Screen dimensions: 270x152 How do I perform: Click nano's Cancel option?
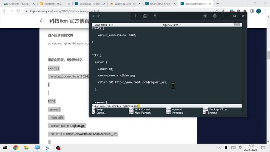pyautogui.click(x=101, y=113)
